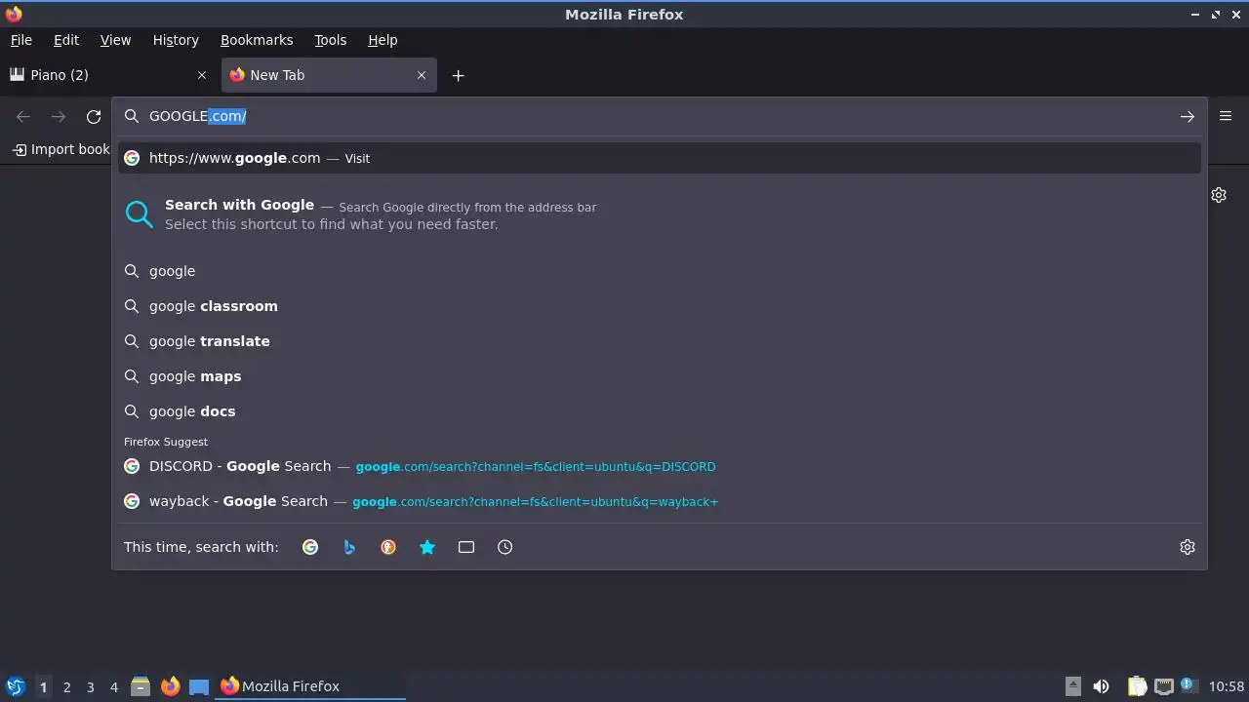The height and width of the screenshot is (702, 1249).
Task: Switch to workspace 3 in the taskbar
Action: click(90, 686)
